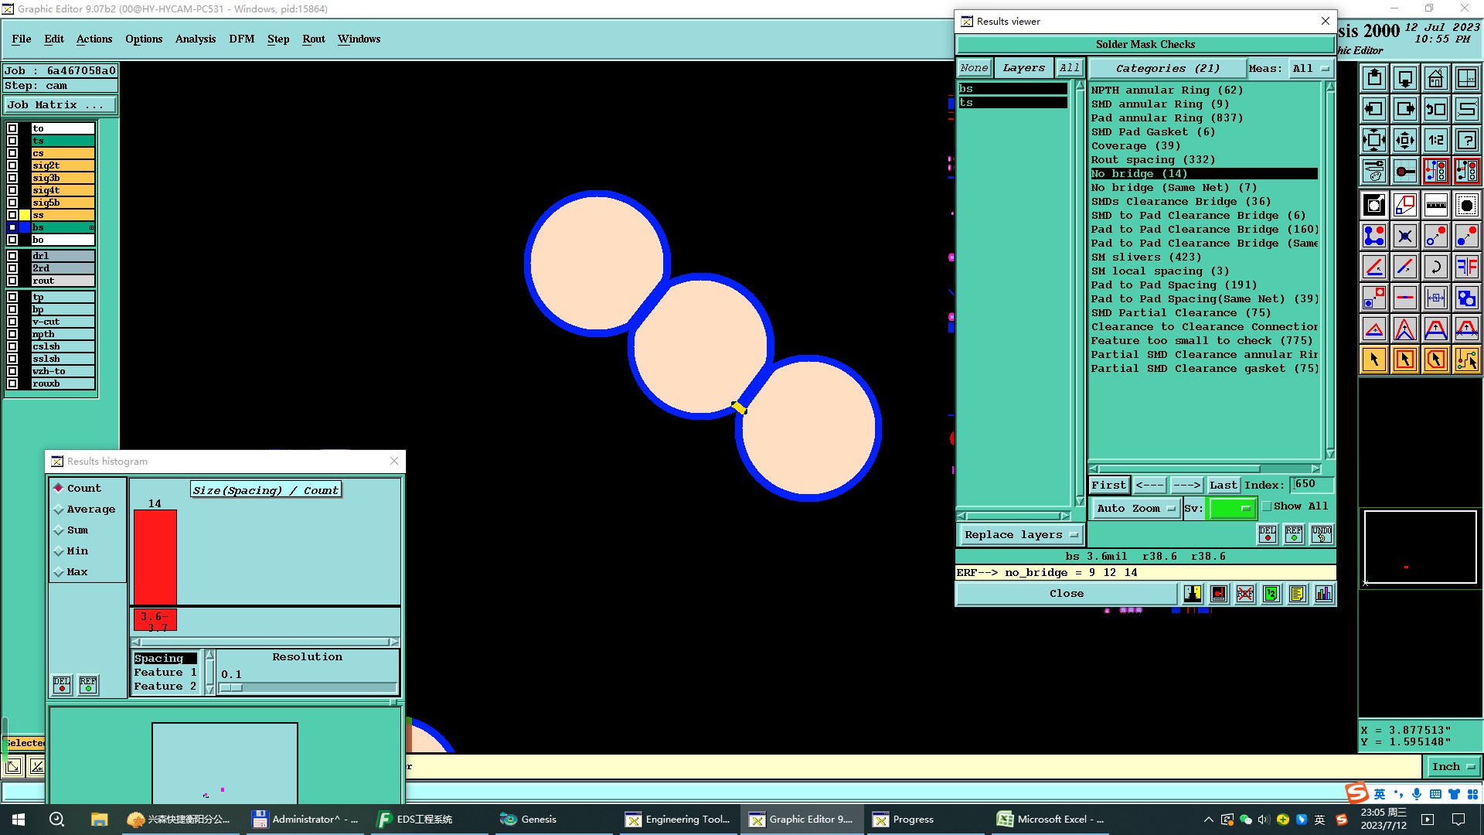The height and width of the screenshot is (835, 1484).
Task: Click REF icon in Results histogram
Action: tap(88, 685)
